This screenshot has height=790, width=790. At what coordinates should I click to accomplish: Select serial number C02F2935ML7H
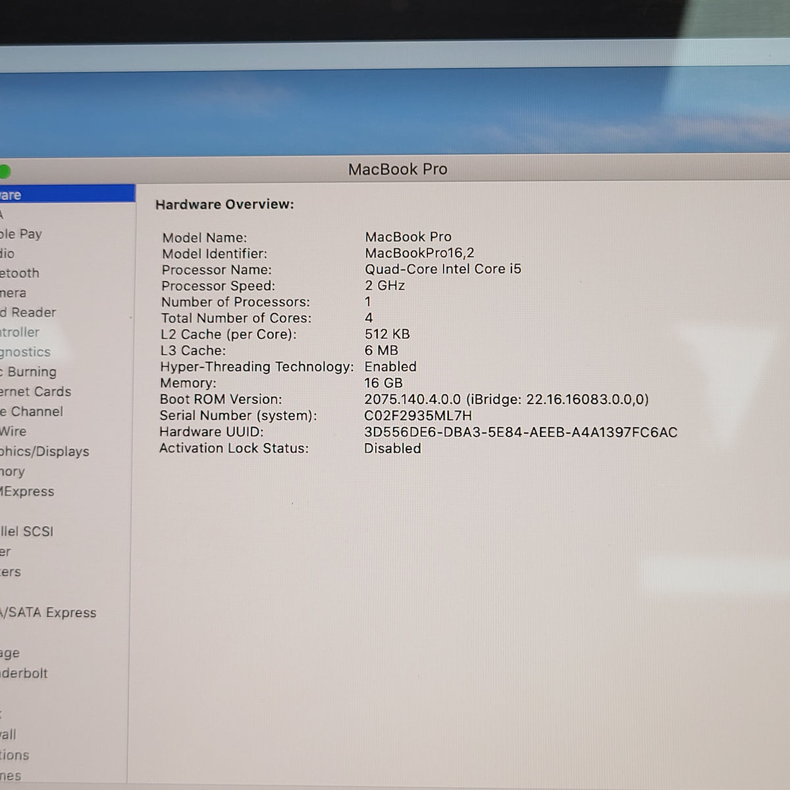(418, 415)
